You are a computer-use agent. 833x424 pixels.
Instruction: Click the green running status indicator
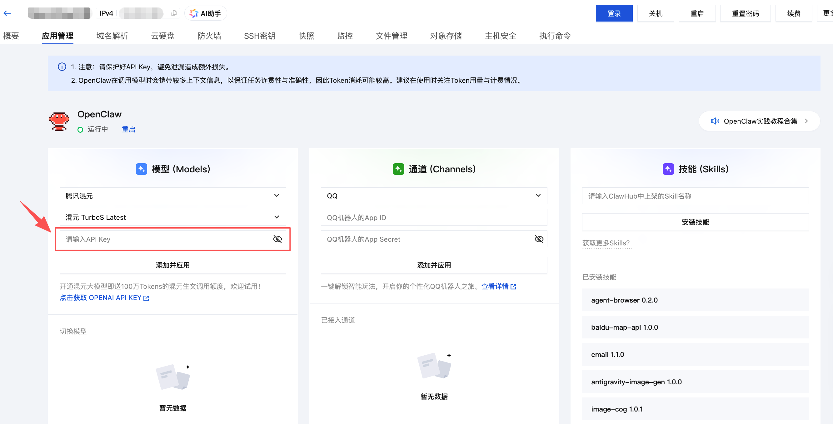tap(80, 129)
